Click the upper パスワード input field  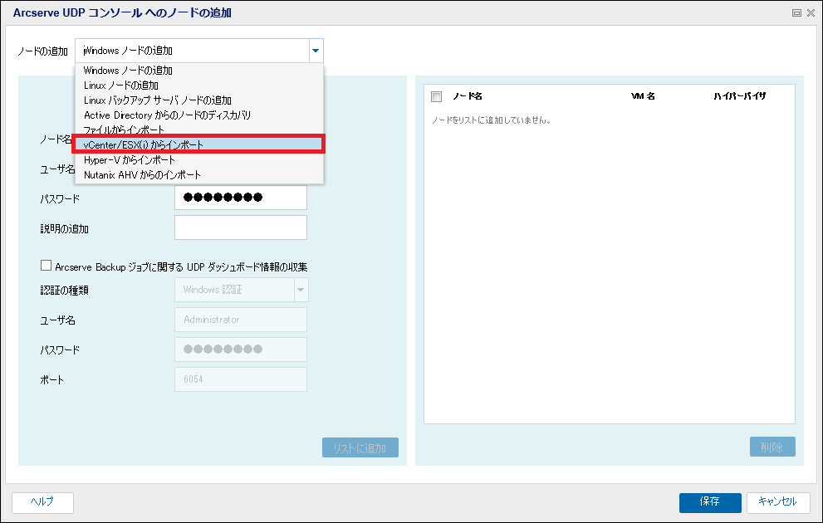[240, 198]
